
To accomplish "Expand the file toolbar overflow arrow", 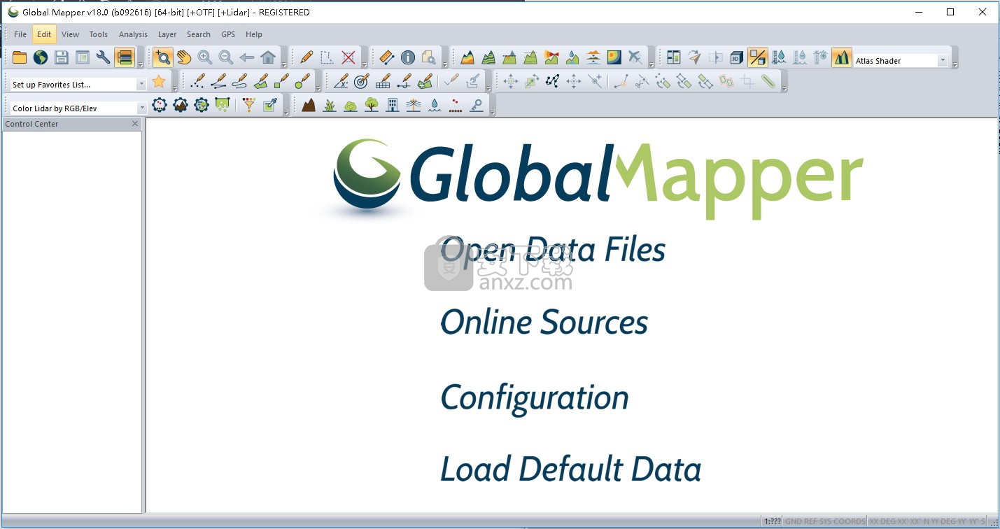I will 141,64.
